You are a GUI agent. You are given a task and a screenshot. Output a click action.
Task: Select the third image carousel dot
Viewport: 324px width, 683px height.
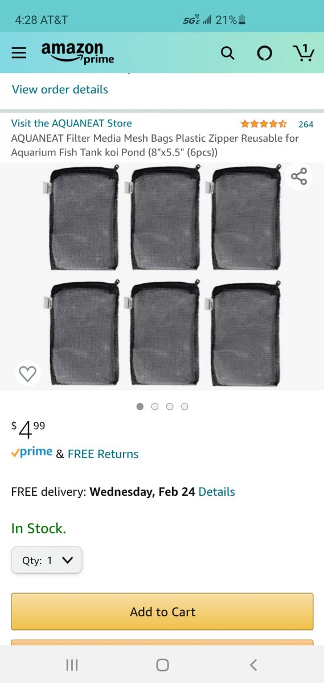point(170,406)
